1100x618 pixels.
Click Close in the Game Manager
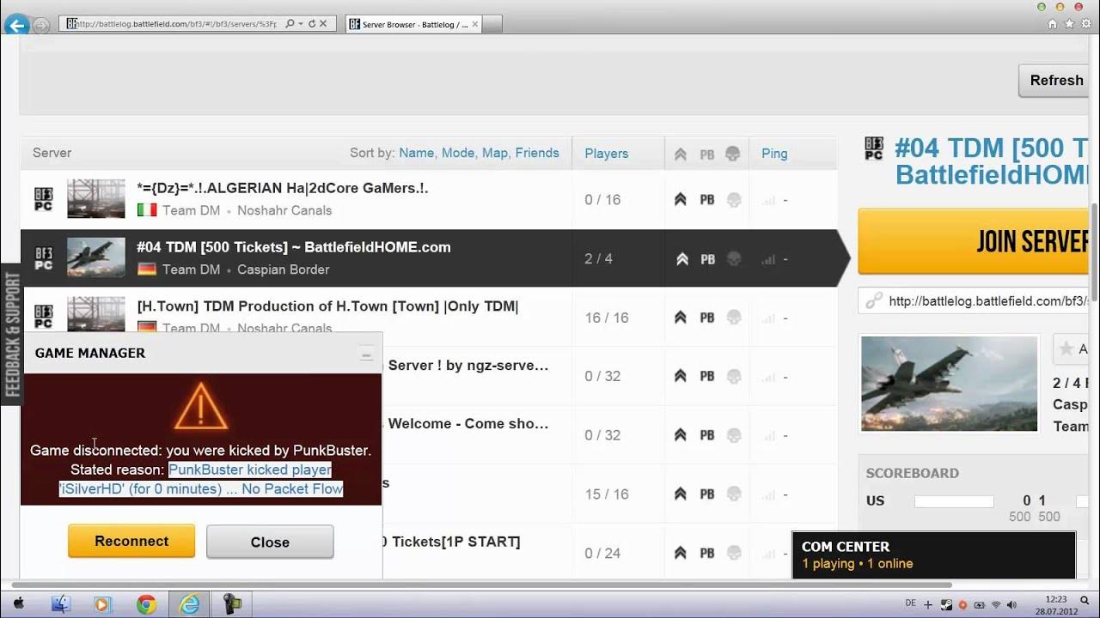point(270,542)
